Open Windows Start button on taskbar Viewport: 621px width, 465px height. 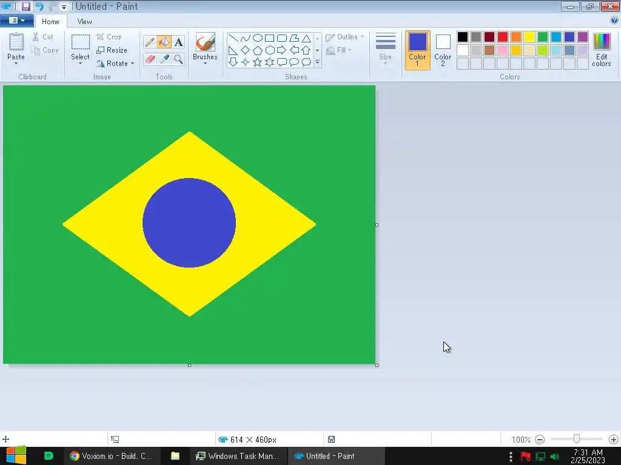coord(16,455)
